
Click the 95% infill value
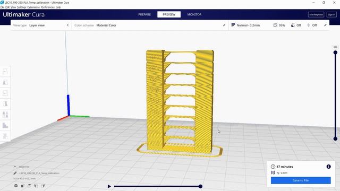coord(282,25)
